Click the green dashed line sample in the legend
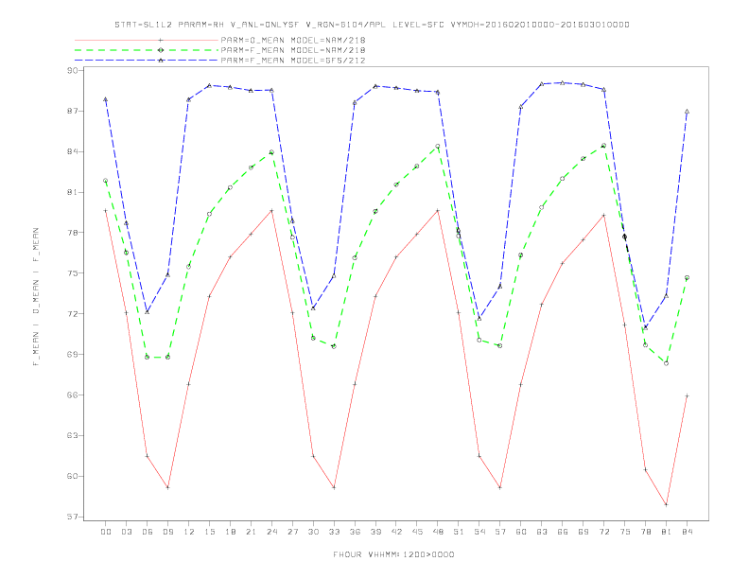 pos(147,50)
